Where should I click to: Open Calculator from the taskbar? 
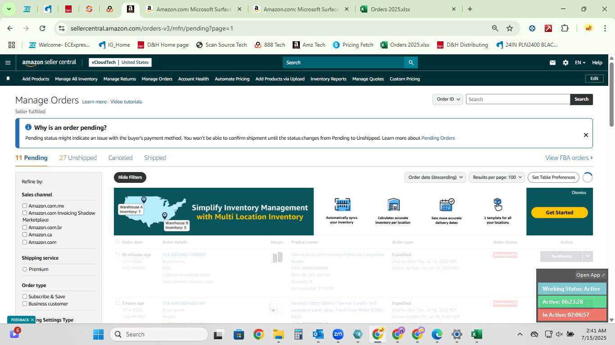298,334
